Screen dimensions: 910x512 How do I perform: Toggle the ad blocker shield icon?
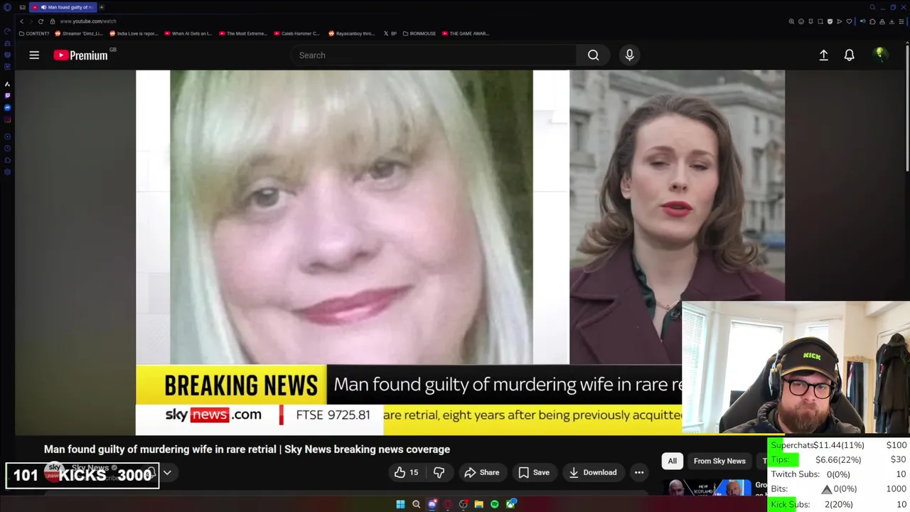pos(830,21)
